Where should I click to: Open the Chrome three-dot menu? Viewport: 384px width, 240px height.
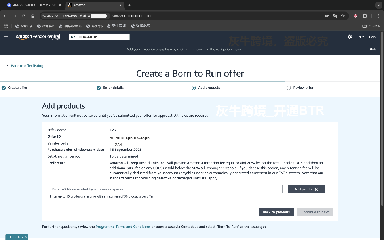378,16
